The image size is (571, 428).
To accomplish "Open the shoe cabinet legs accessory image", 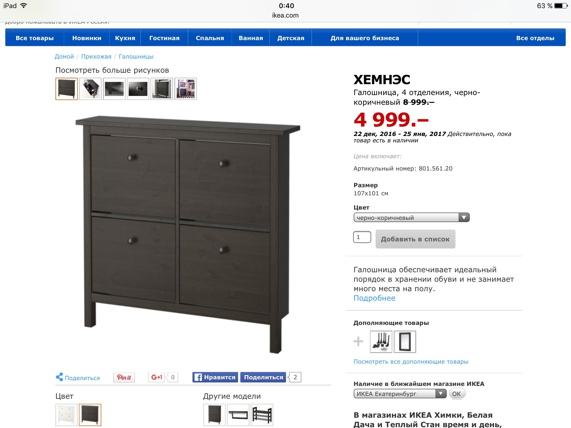I will pos(381,342).
